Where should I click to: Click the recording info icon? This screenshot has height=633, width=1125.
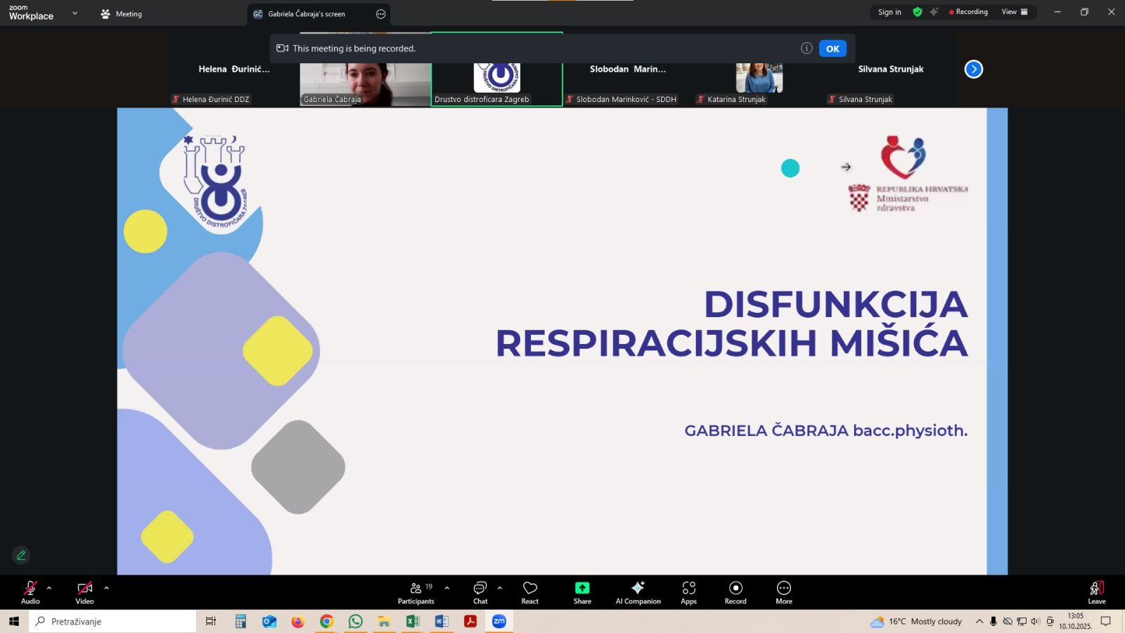click(806, 49)
